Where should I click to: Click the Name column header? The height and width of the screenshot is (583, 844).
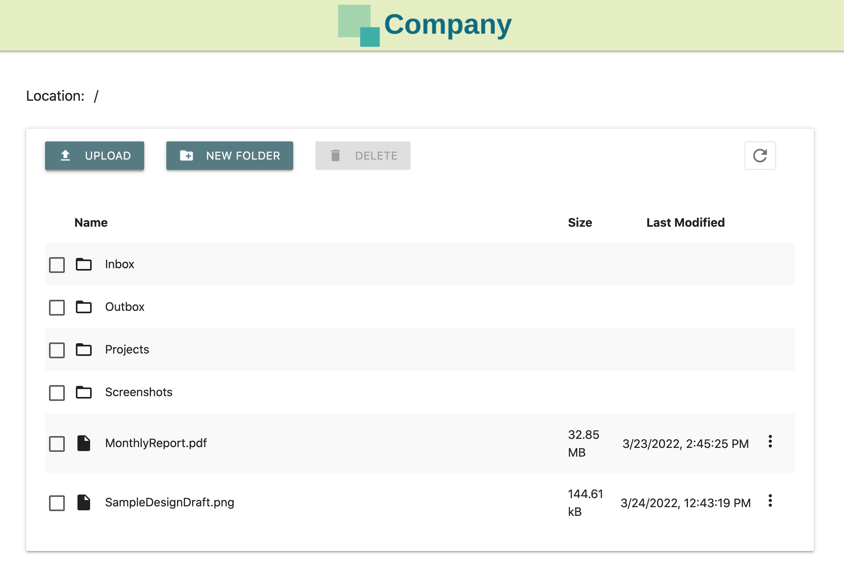tap(91, 223)
